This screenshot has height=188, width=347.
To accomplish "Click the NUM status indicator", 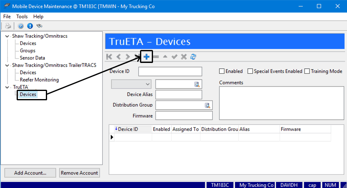I will [330, 185].
